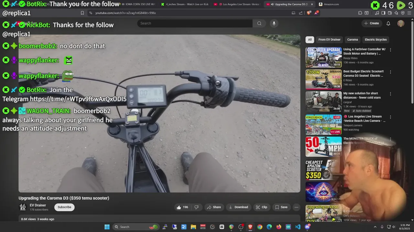Screen dimensions: 414x232
Task: Click in the YouTube search field
Action: click(x=195, y=23)
